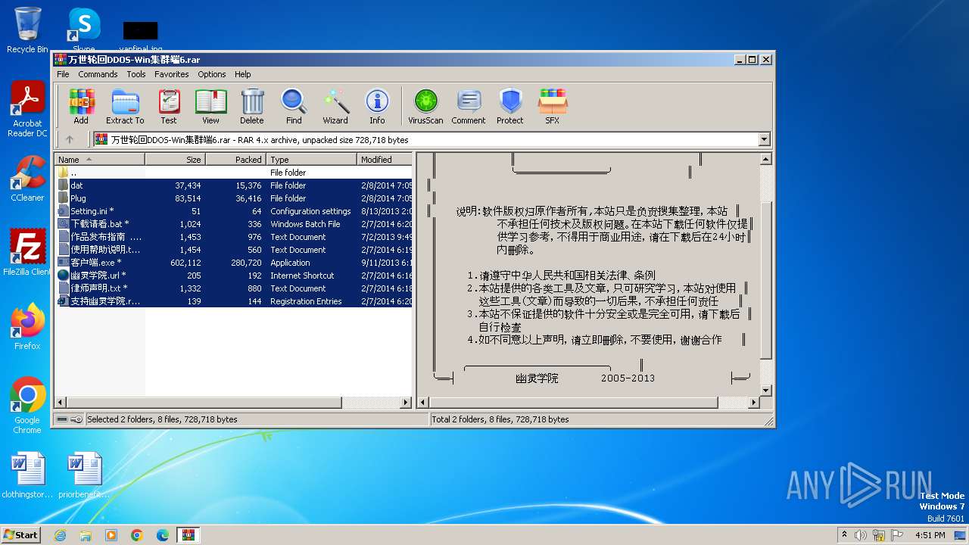Open Edge from the taskbar
The image size is (969, 545).
tap(163, 535)
